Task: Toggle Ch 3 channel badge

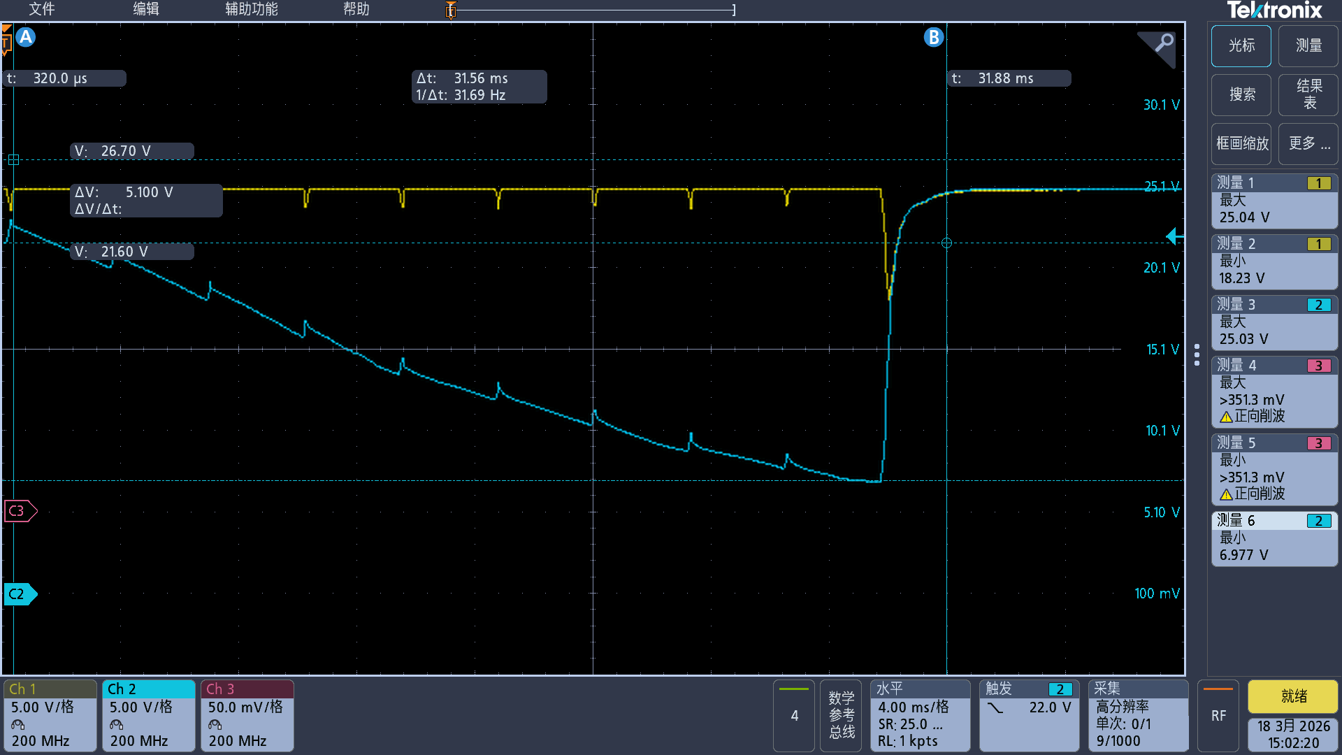Action: (247, 715)
